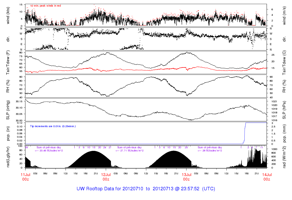Viewport: 292px width, 200px height.
Task: Click the 11Jul 00z date label
Action: point(25,177)
